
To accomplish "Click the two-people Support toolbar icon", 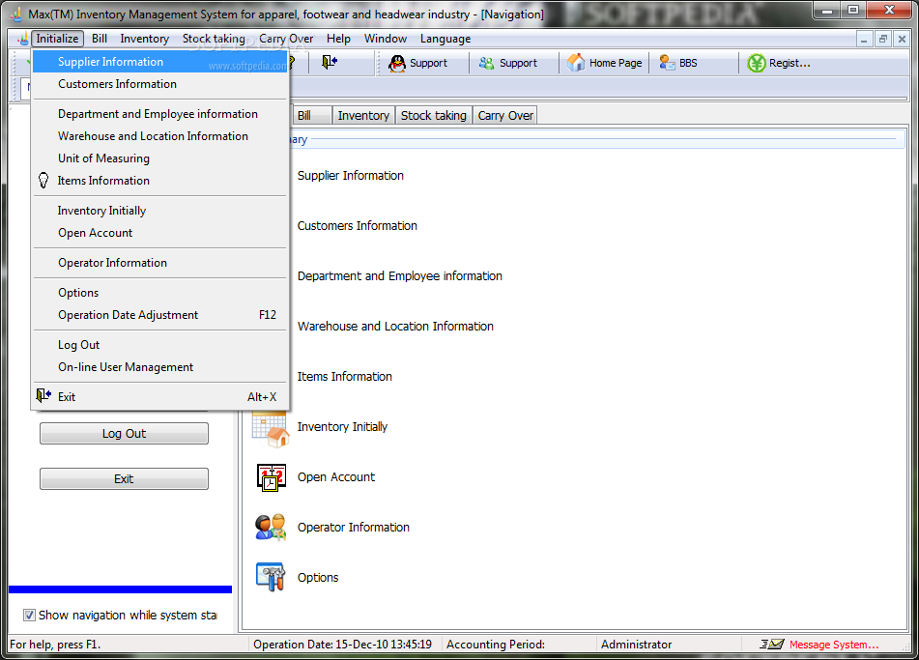I will point(486,63).
